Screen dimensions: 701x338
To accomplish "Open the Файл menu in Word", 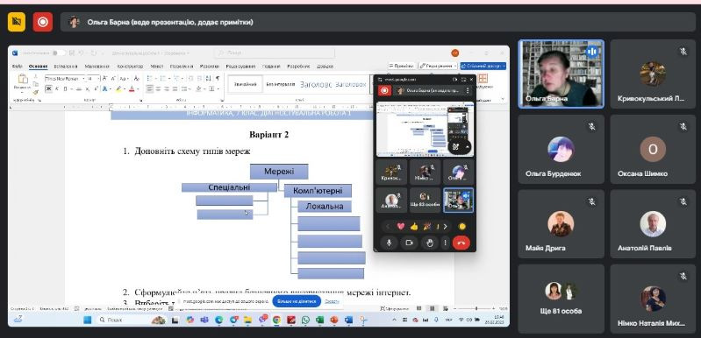I will 18,66.
